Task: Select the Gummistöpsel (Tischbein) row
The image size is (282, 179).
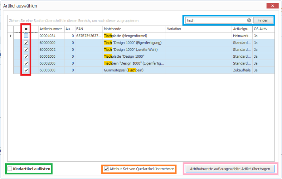Action: coord(134,70)
